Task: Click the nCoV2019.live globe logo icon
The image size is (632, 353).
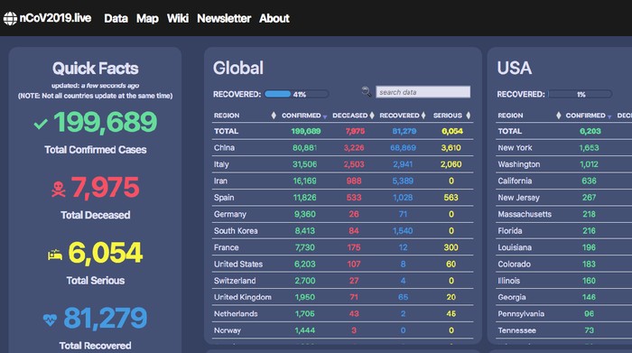Action: point(10,19)
